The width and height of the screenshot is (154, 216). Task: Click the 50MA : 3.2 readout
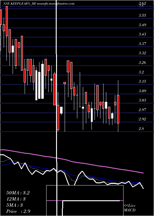tap(18, 193)
